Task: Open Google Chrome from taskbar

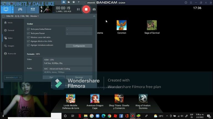Action: pos(109,116)
